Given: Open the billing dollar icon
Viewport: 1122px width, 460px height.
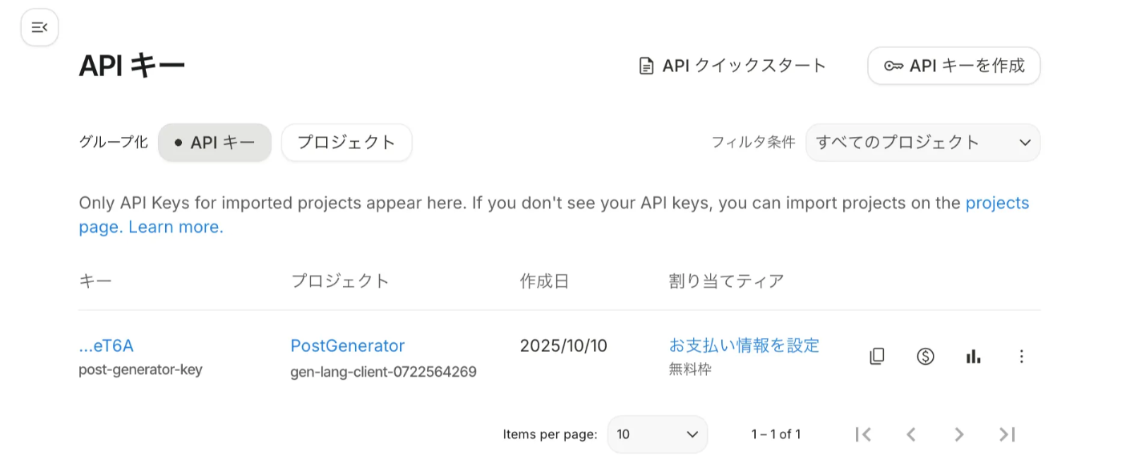Looking at the screenshot, I should pyautogui.click(x=925, y=357).
